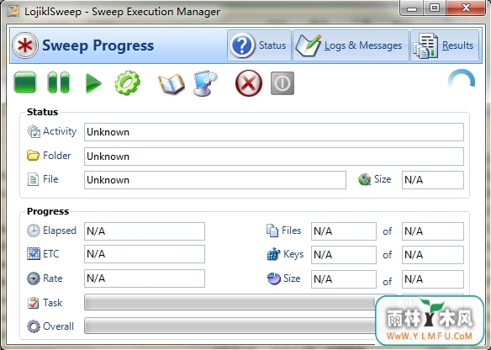Viewport: 491px width, 350px height.
Task: Open the Logs & Messages tab
Action: pyautogui.click(x=351, y=45)
